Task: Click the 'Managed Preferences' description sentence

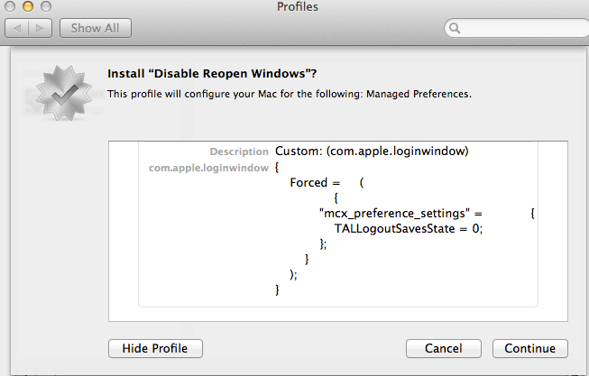Action: (290, 94)
